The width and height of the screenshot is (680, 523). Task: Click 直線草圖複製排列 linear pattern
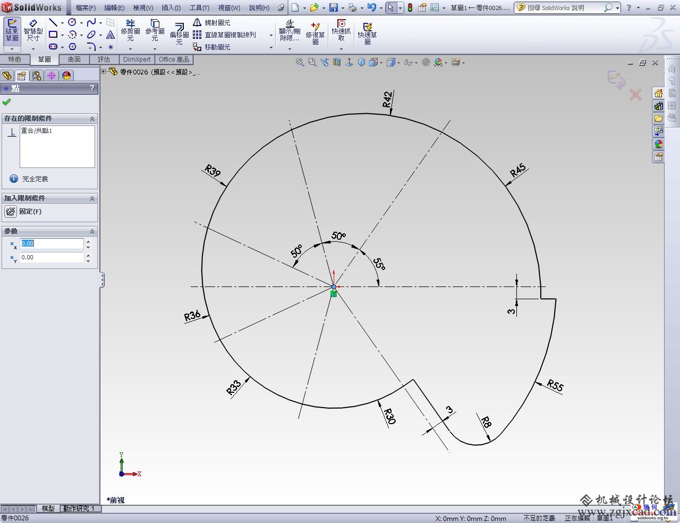pyautogui.click(x=224, y=35)
